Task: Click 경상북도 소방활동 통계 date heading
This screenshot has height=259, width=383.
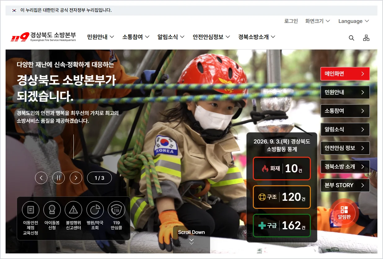Action: (282, 145)
